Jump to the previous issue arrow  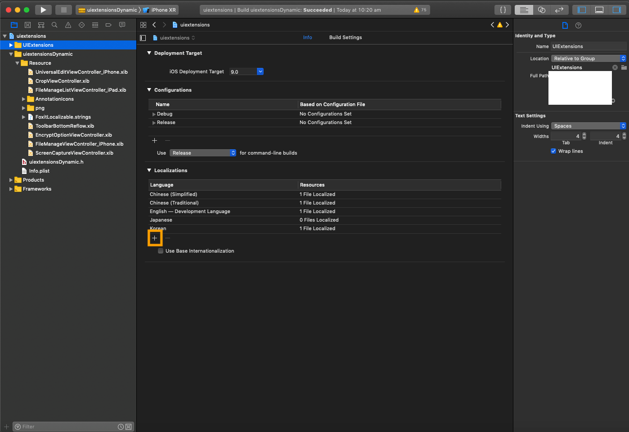tap(492, 25)
